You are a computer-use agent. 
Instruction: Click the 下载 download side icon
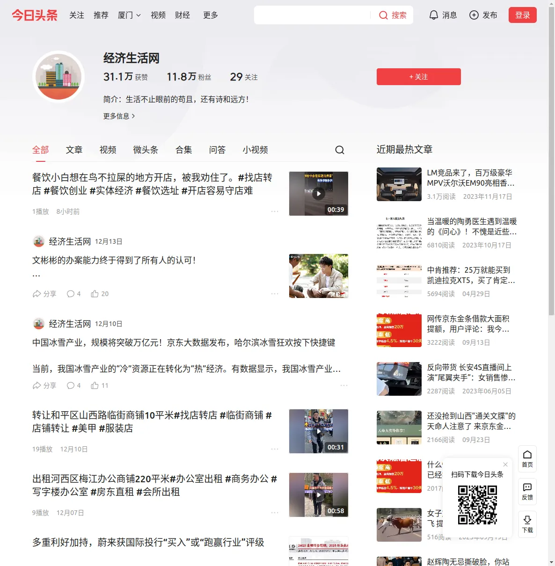point(527,524)
